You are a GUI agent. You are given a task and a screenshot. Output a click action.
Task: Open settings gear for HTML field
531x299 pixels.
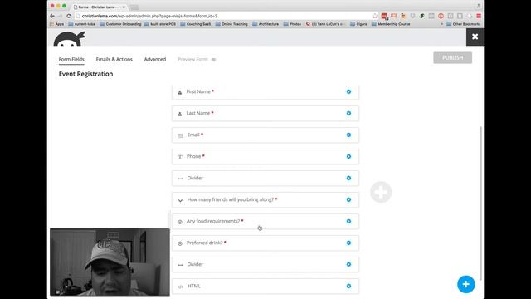348,286
